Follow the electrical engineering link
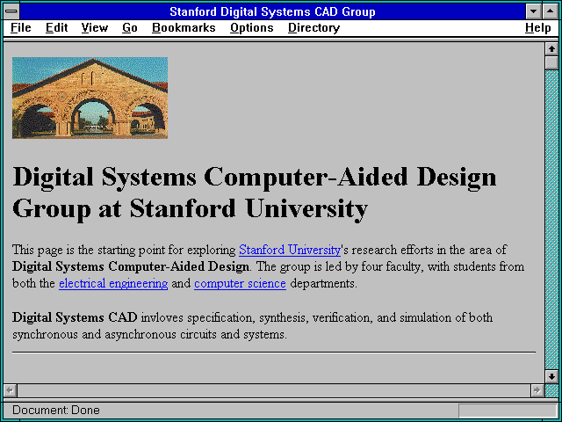Screen dimensions: 562x422 (x=113, y=283)
